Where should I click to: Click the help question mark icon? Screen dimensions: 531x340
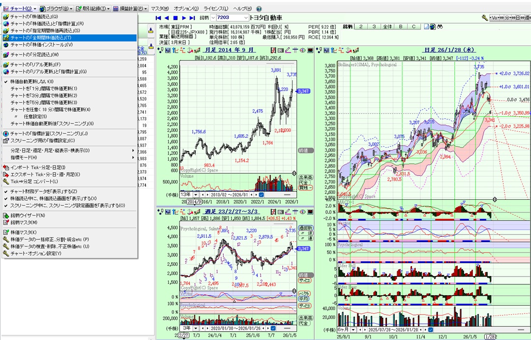(259, 9)
